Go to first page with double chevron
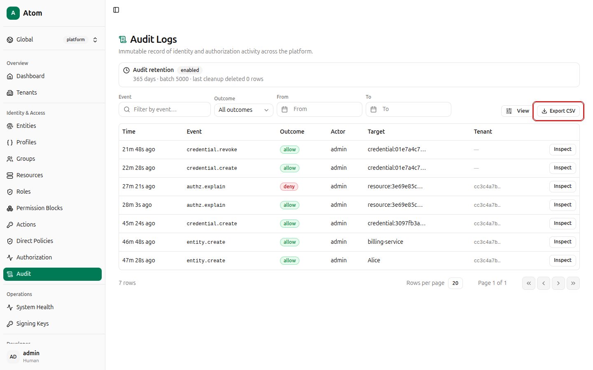Viewport: 593px width, 370px height. coord(529,283)
